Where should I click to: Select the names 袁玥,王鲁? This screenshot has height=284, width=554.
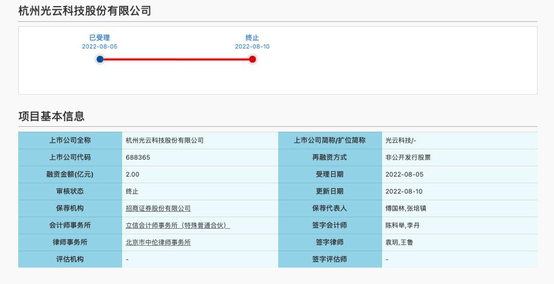click(x=399, y=242)
